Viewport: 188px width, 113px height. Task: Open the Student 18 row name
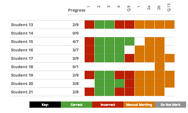(22, 67)
